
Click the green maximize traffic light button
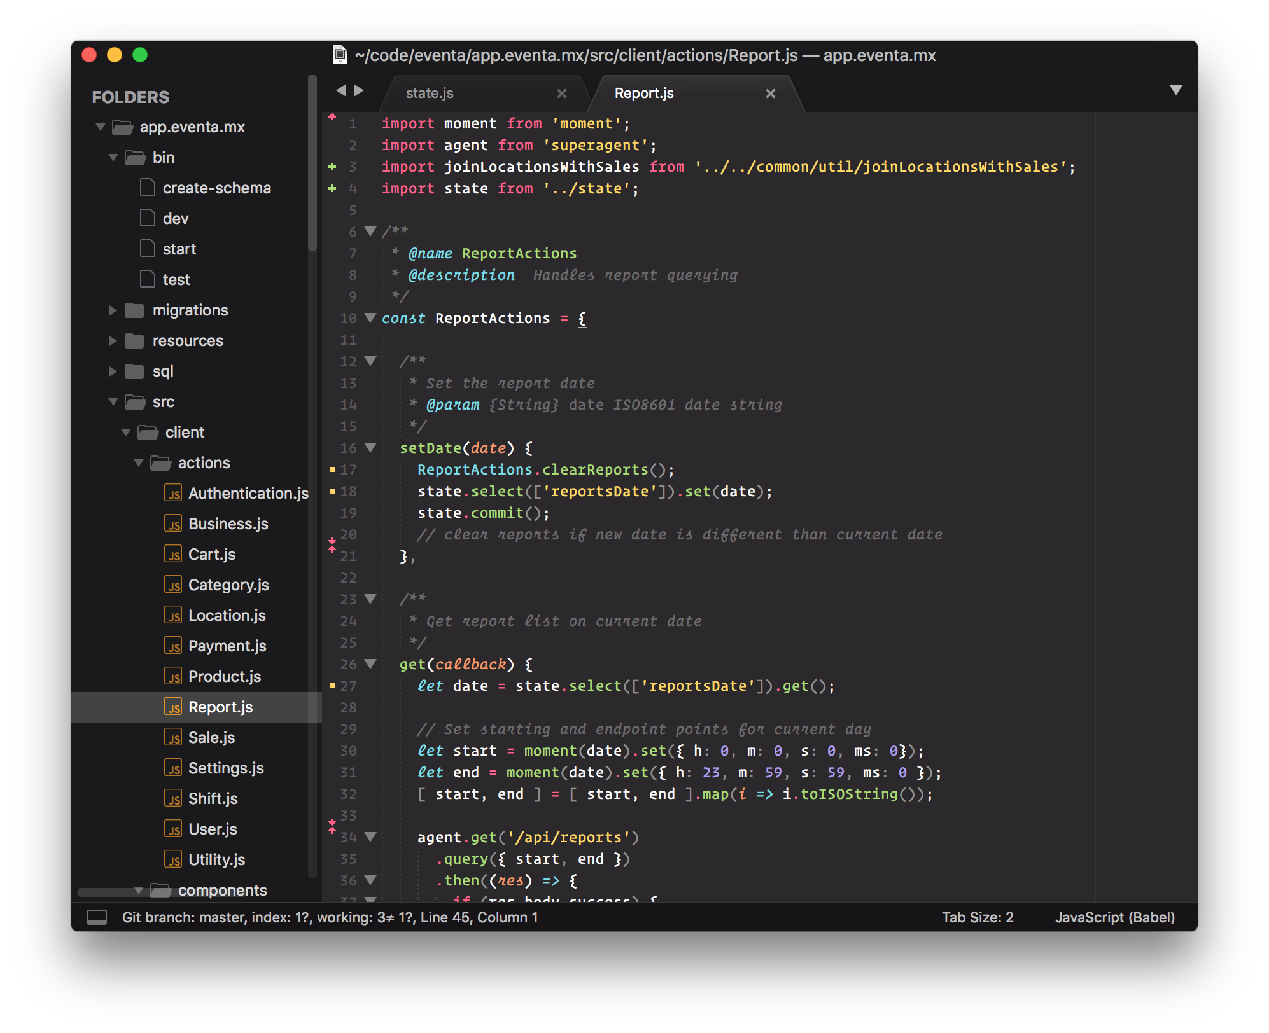139,55
